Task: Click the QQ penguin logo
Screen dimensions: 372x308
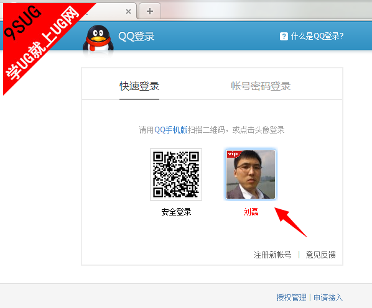Action: [x=98, y=38]
